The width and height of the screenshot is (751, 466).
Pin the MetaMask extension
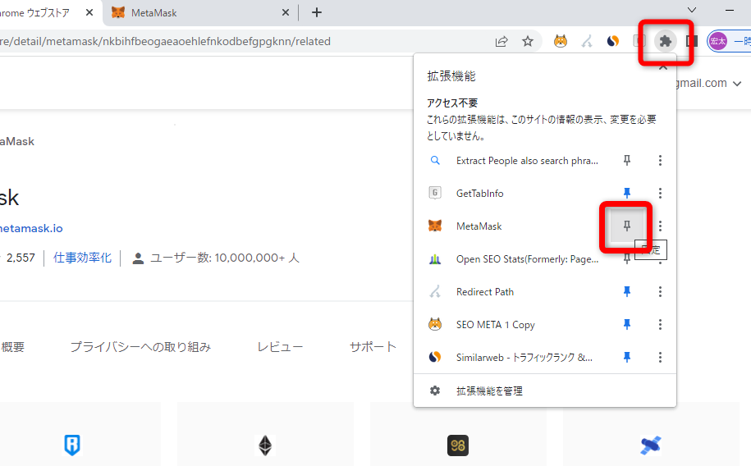626,226
